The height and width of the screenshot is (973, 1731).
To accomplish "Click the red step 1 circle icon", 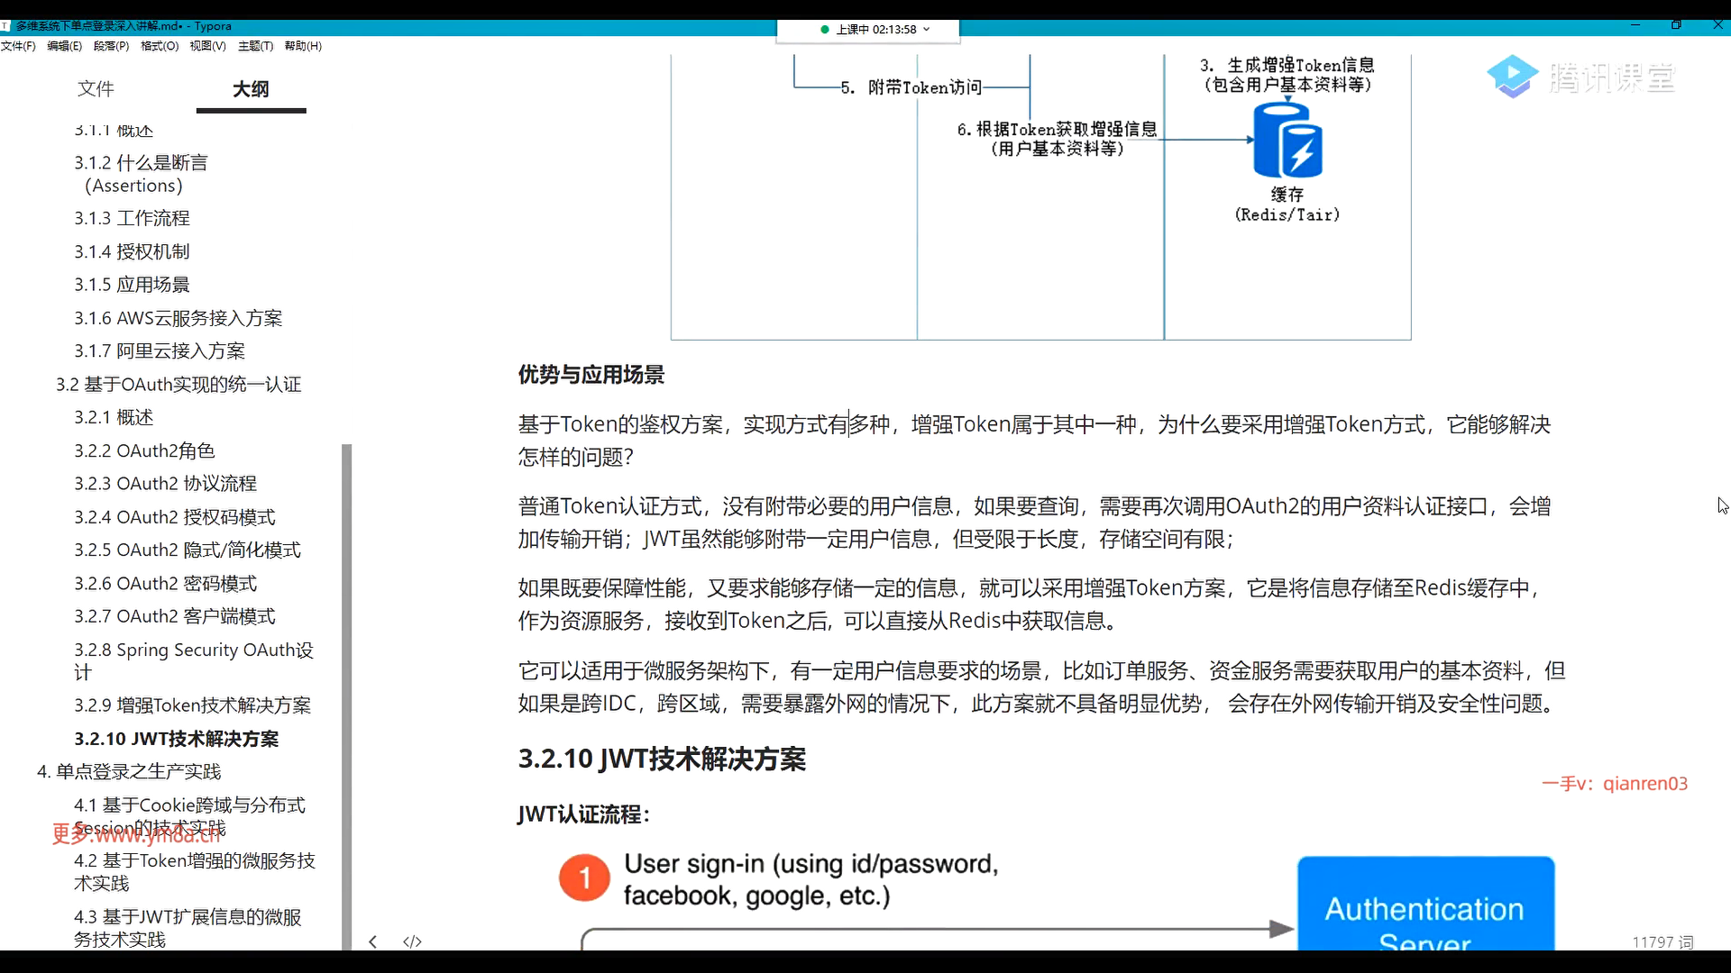I will coord(584,878).
